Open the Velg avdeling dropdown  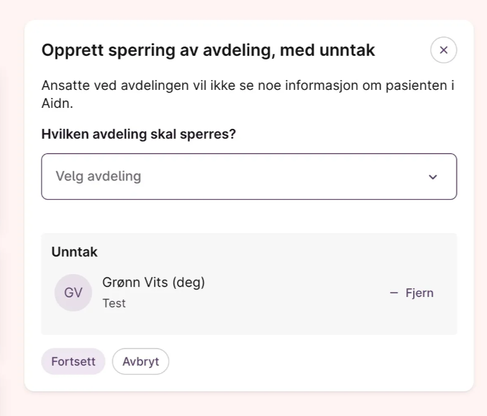(x=248, y=177)
